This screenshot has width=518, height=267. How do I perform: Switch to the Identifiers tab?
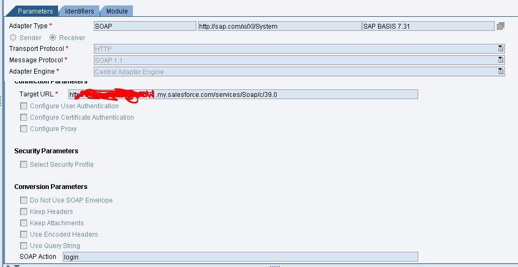pyautogui.click(x=79, y=11)
